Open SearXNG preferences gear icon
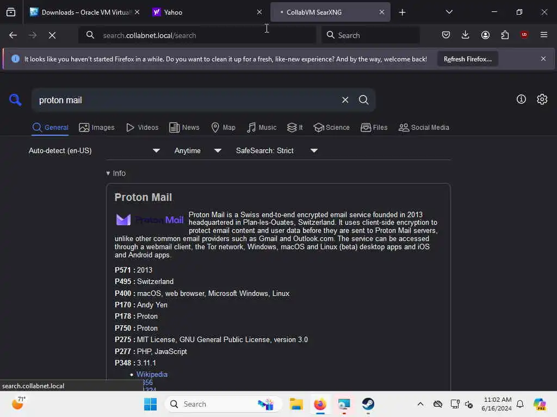The image size is (557, 417). coord(542,99)
